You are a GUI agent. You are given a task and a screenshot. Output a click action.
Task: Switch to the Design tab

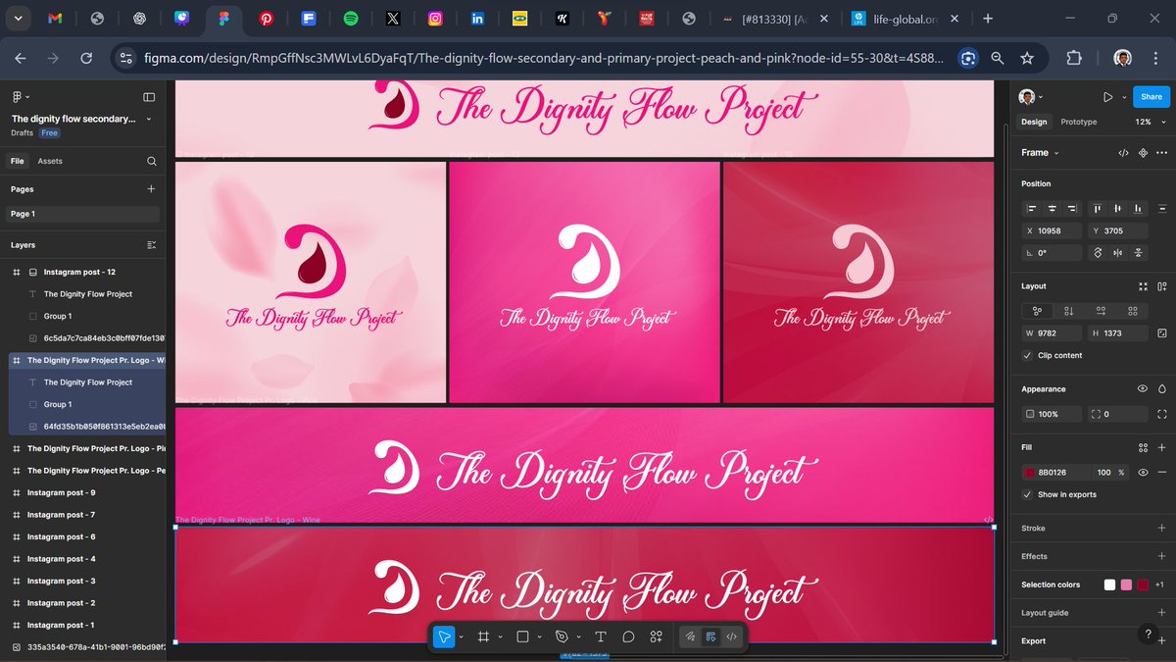[x=1034, y=122]
